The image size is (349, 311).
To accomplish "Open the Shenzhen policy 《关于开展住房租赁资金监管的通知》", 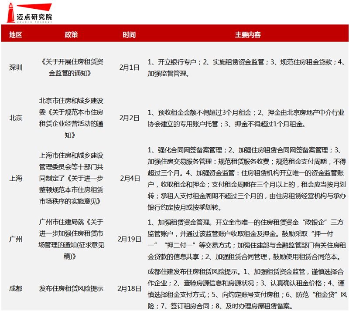I will coord(72,68).
